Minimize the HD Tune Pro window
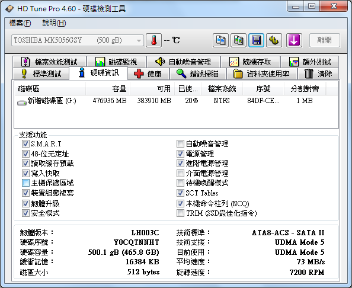The image size is (352, 288). tap(296, 7)
